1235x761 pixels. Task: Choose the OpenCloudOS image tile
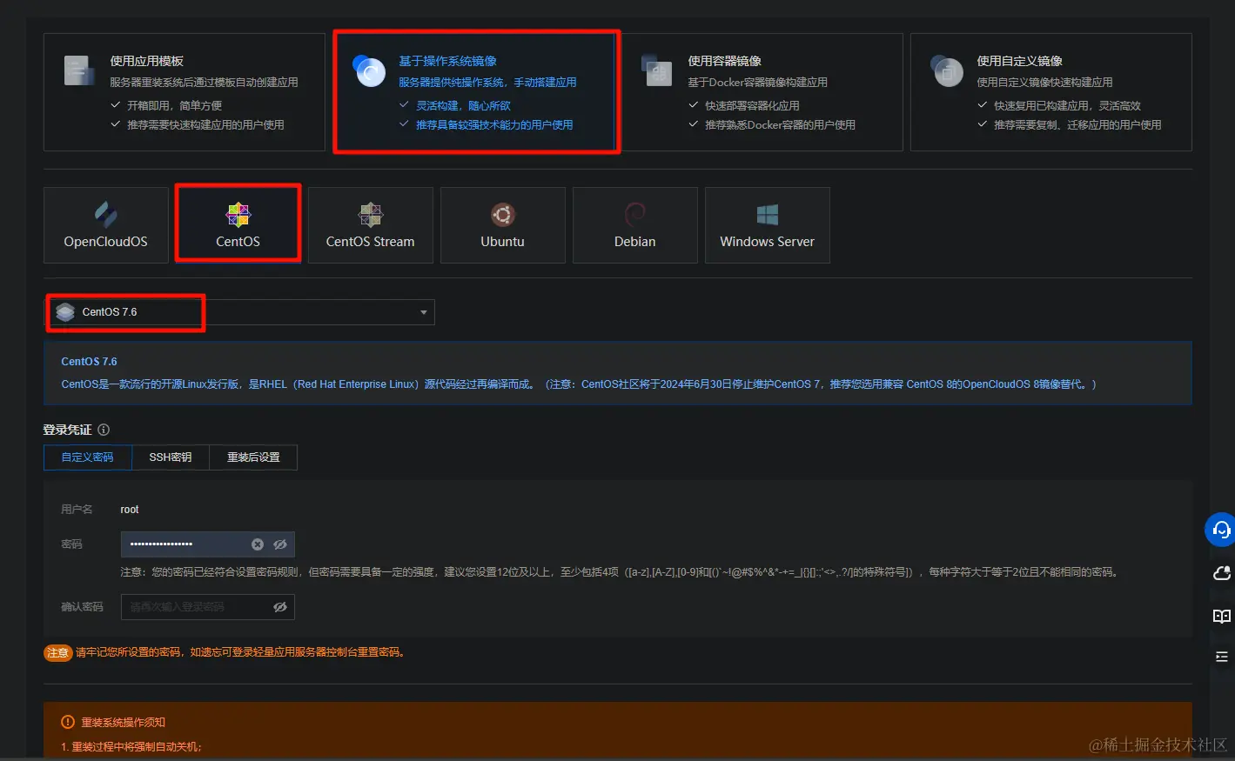coord(106,225)
